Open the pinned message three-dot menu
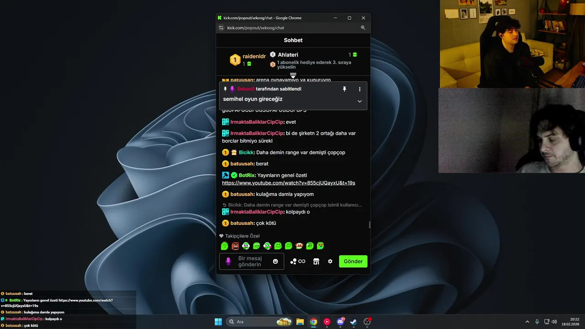The width and height of the screenshot is (585, 329). (360, 89)
